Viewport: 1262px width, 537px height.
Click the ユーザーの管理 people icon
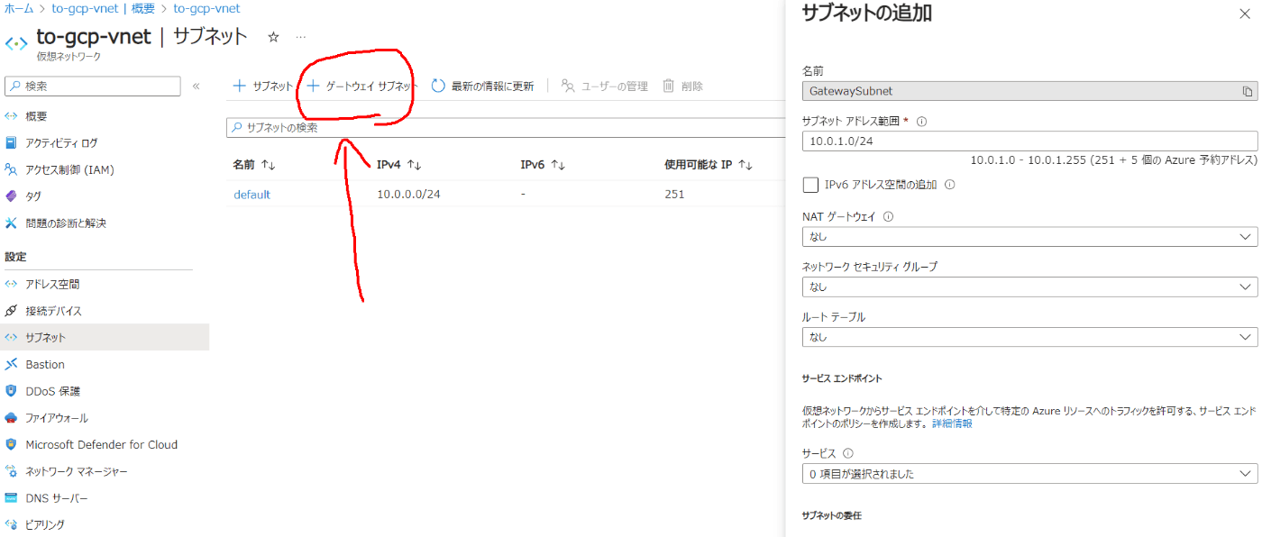568,86
